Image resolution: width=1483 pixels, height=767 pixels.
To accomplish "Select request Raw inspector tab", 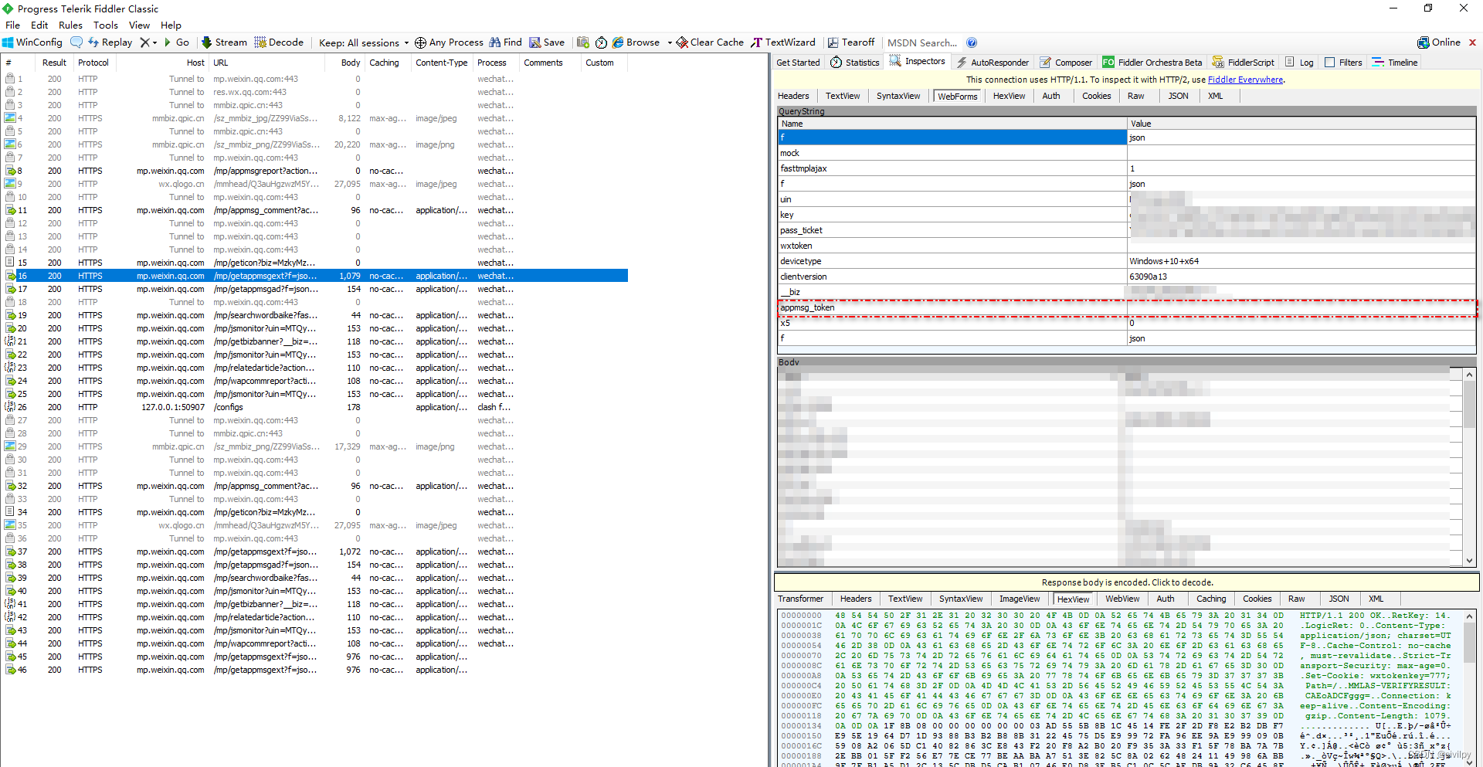I will (x=1135, y=96).
